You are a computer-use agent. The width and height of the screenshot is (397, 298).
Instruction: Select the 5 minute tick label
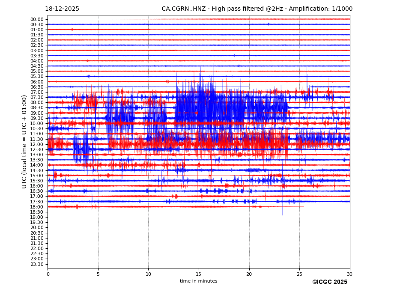[98, 274]
